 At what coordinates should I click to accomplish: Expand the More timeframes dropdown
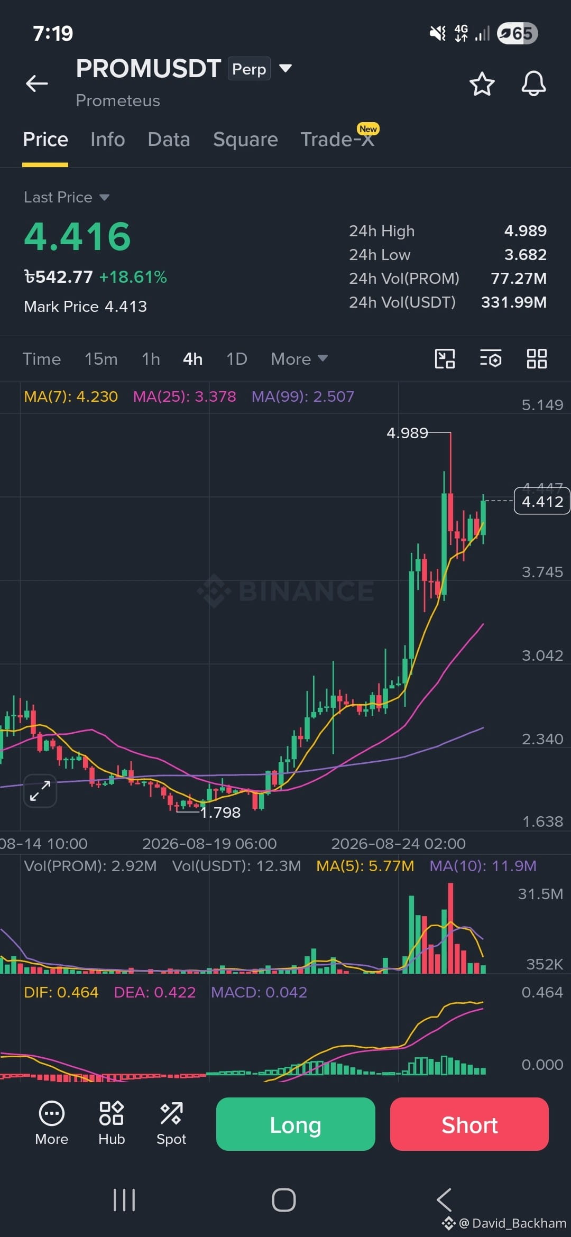click(x=299, y=359)
